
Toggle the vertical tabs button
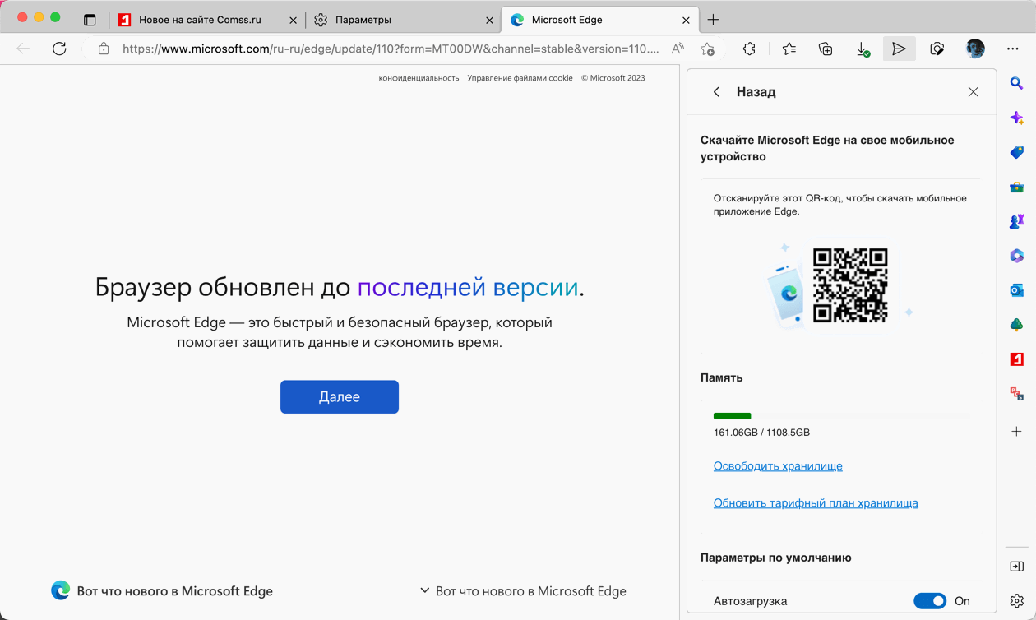90,20
